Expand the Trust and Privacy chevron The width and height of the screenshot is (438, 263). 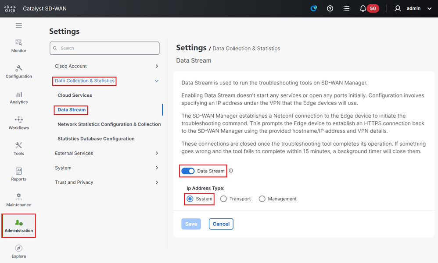point(157,182)
